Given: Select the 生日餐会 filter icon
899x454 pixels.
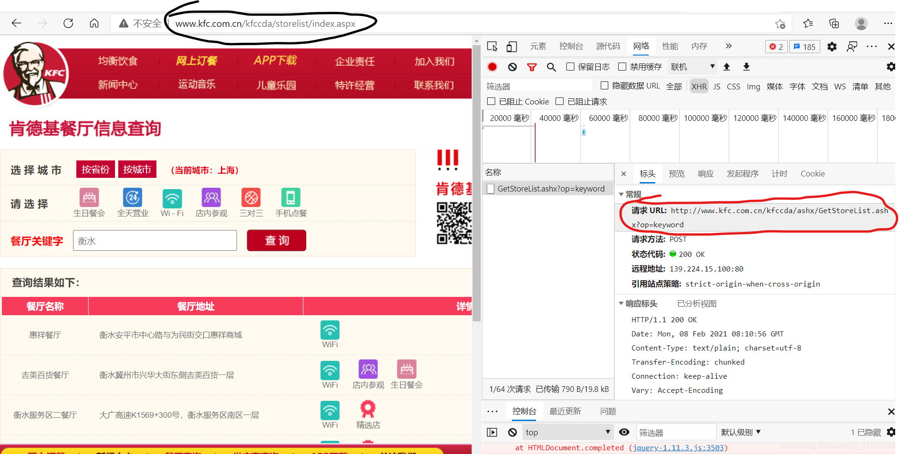Looking at the screenshot, I should [x=89, y=198].
